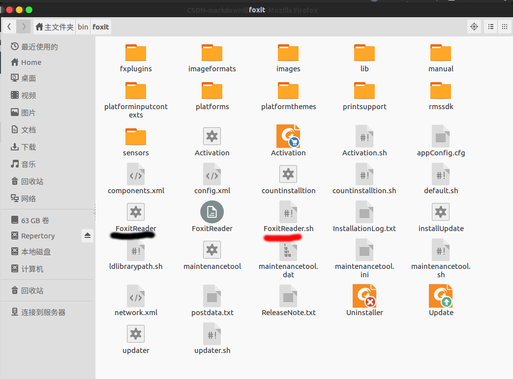The width and height of the screenshot is (513, 379).
Task: Navigate to bin in path bar
Action: coord(83,27)
